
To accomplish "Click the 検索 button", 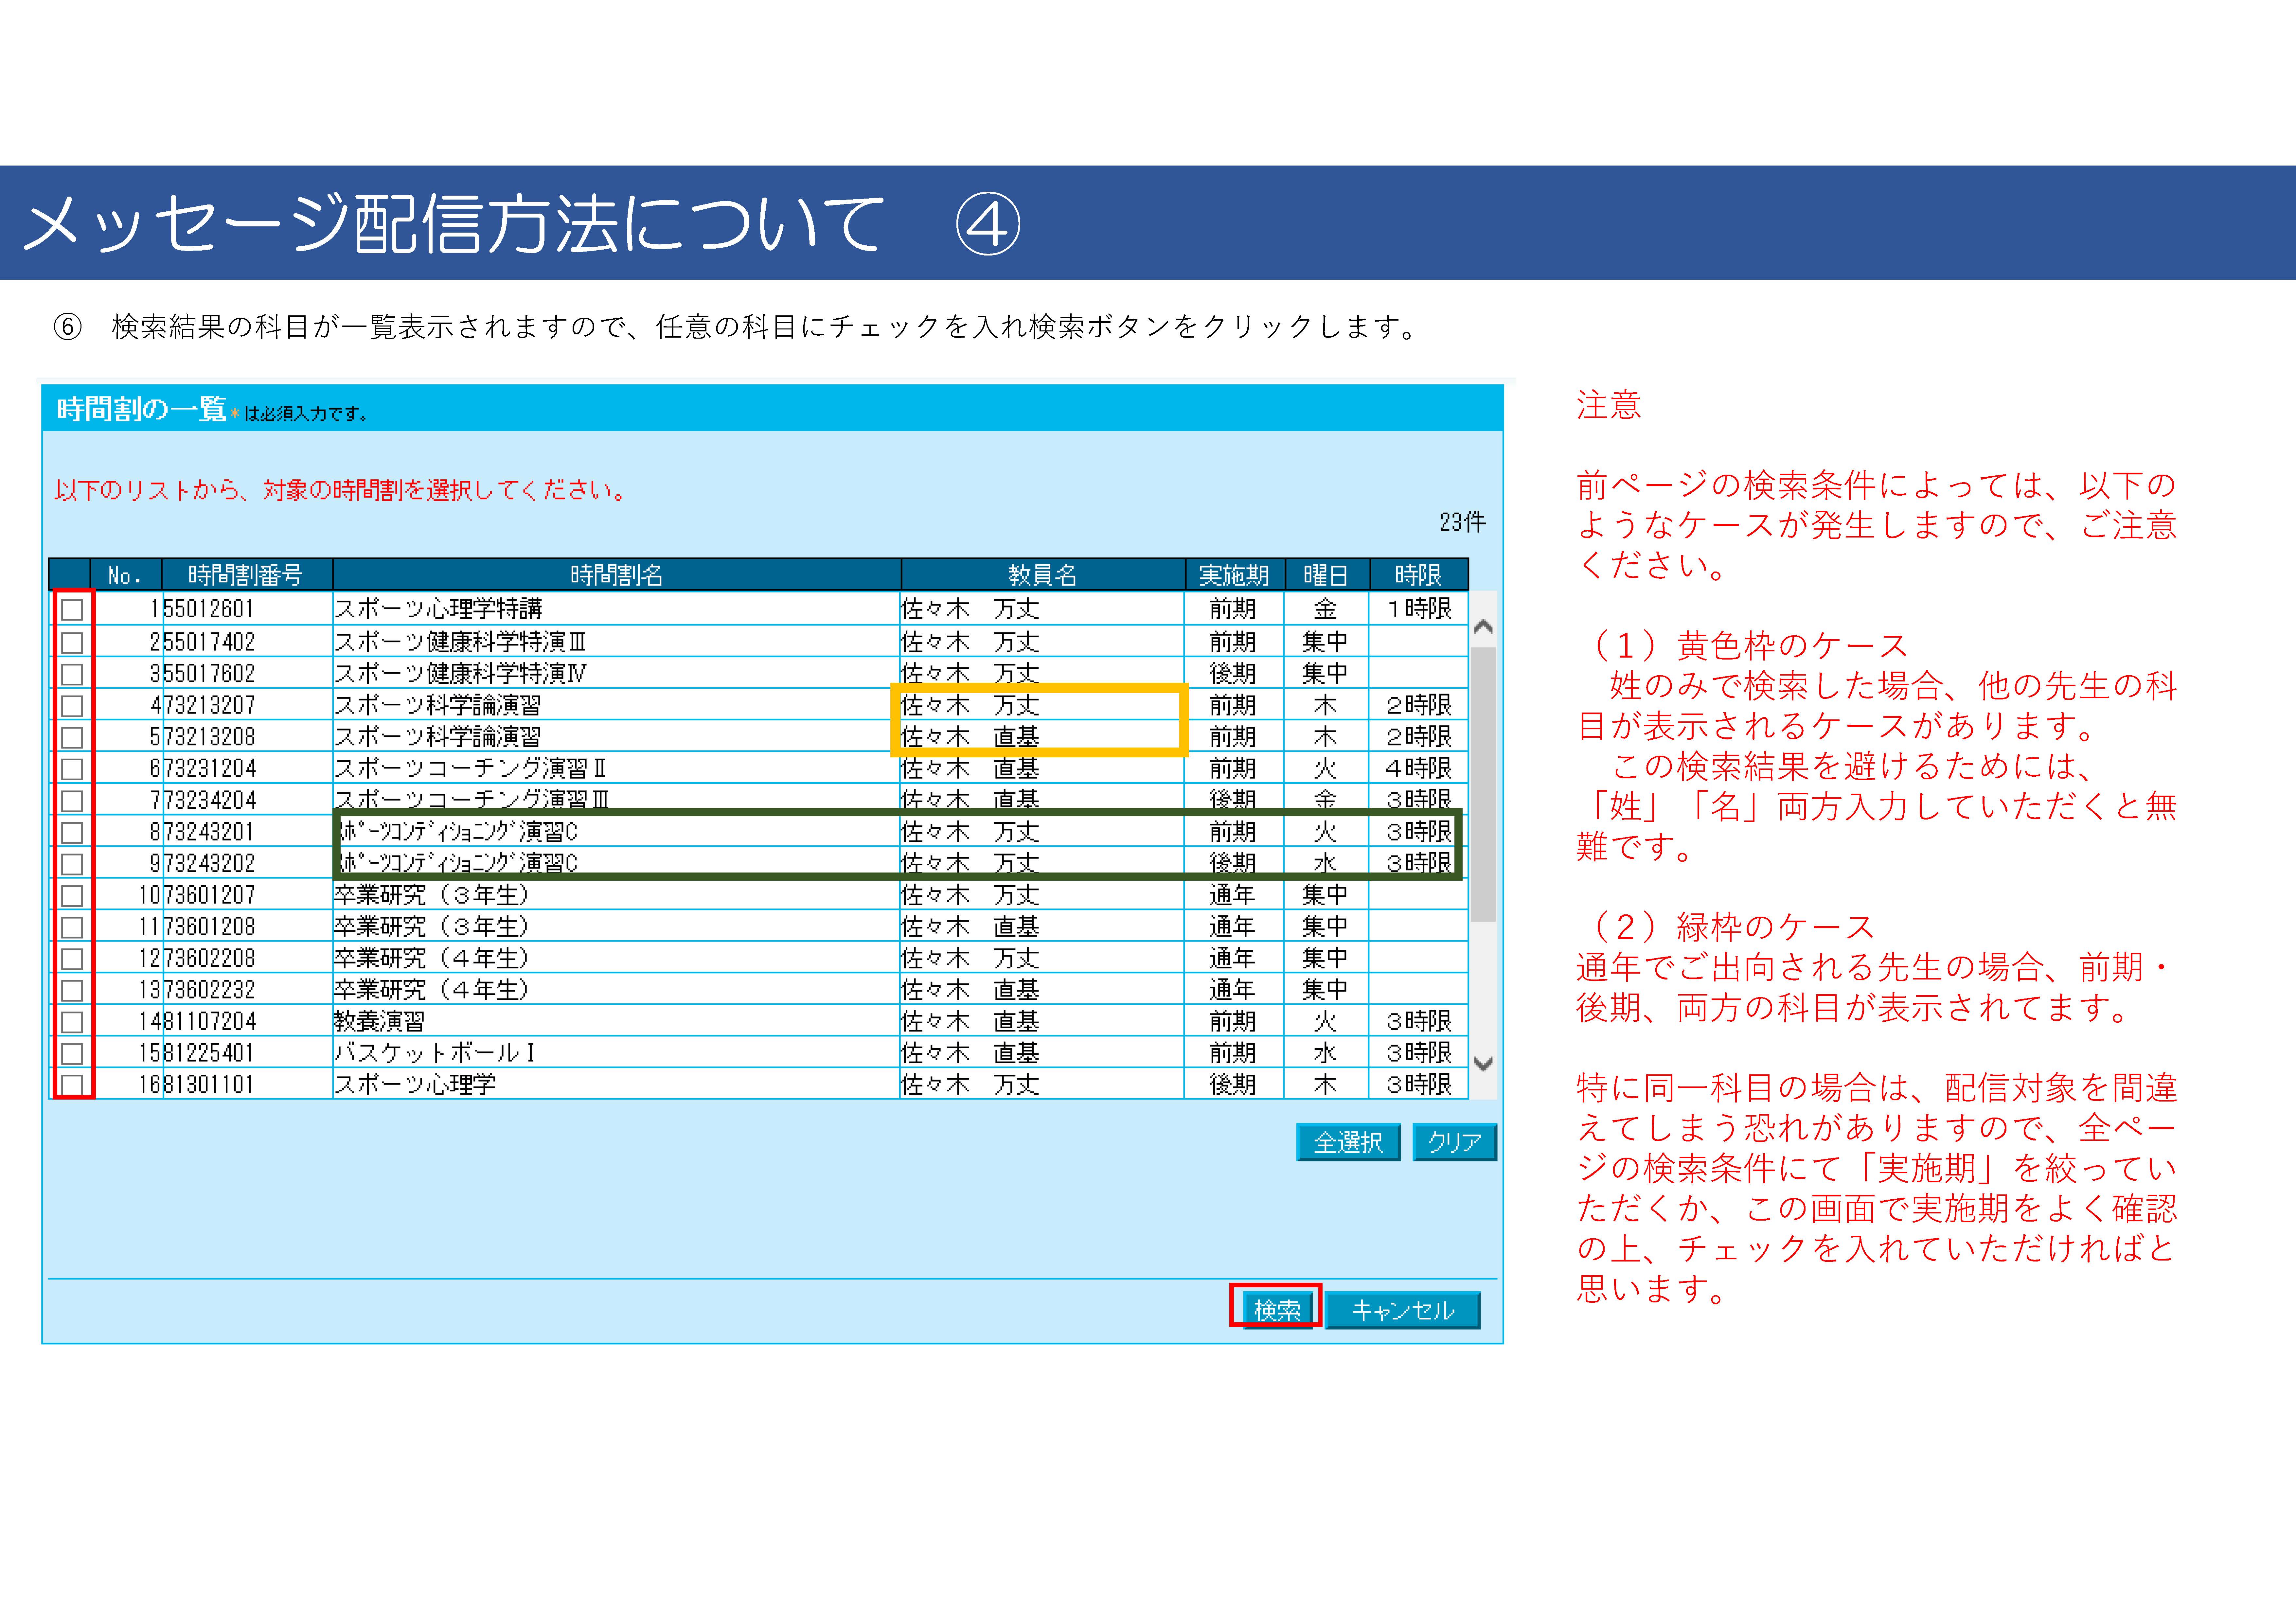I will [1277, 1309].
